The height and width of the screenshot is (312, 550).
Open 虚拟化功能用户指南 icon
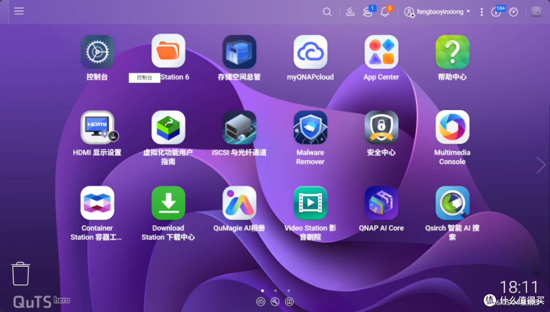click(x=169, y=127)
